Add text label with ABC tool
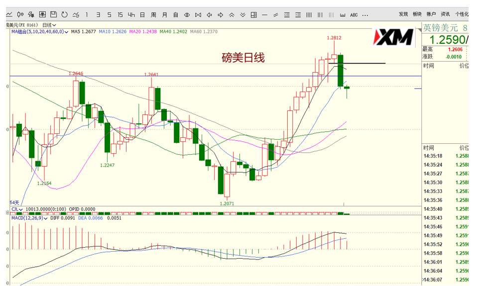The width and height of the screenshot is (478, 286). click(354, 14)
